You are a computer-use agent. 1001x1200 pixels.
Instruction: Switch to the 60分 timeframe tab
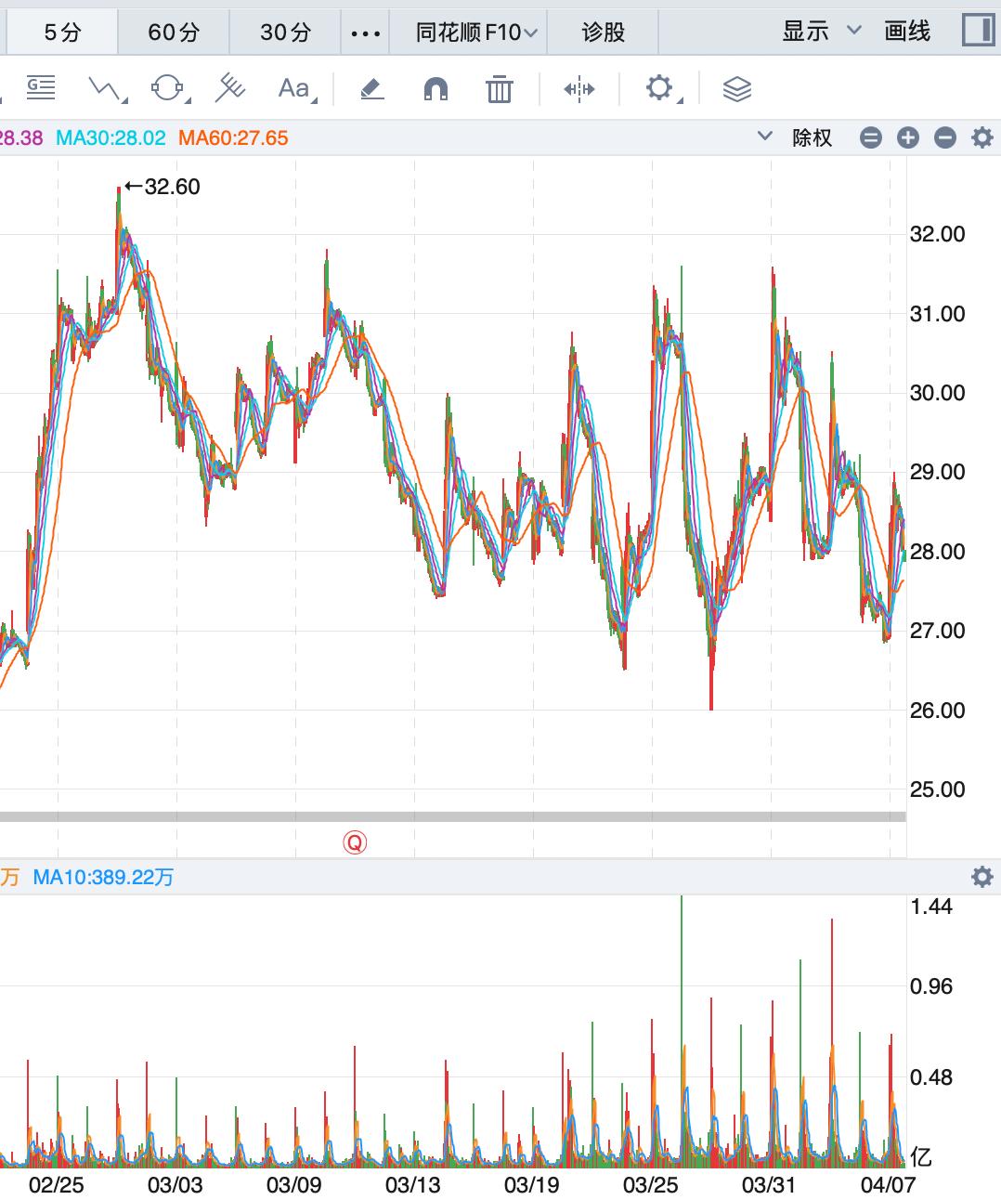[x=174, y=33]
